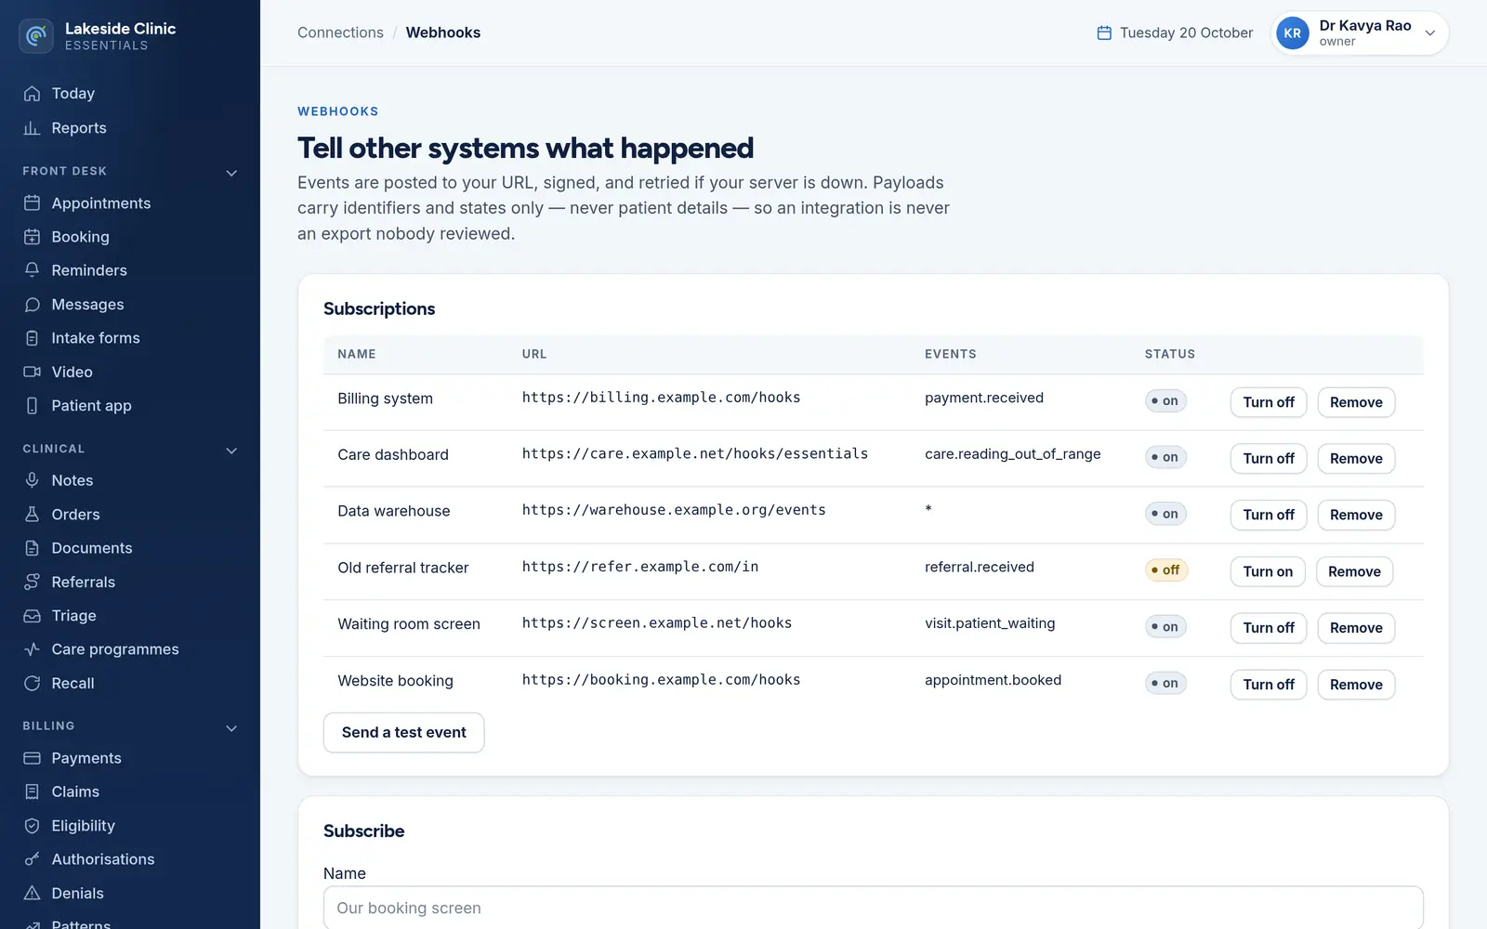The height and width of the screenshot is (929, 1487).
Task: Click the Reminders bell icon
Action: [x=32, y=270]
